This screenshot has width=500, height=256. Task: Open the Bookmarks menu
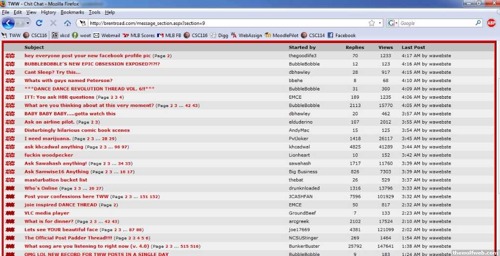pos(72,12)
